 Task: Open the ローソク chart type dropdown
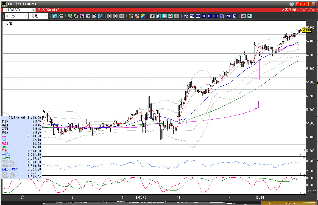point(26,16)
